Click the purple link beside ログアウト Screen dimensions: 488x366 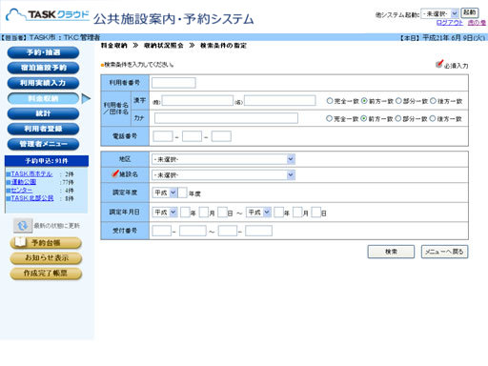[477, 23]
